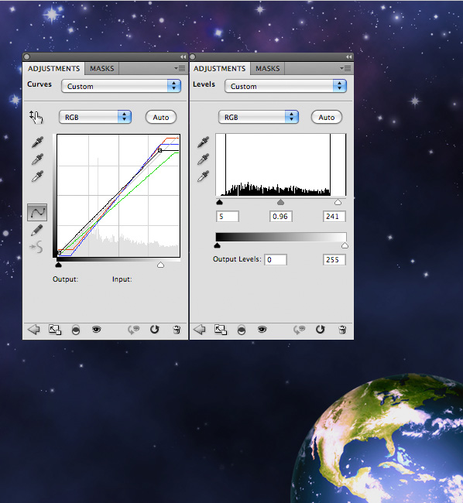
Task: View previous state in Curves panel
Action: click(x=134, y=330)
